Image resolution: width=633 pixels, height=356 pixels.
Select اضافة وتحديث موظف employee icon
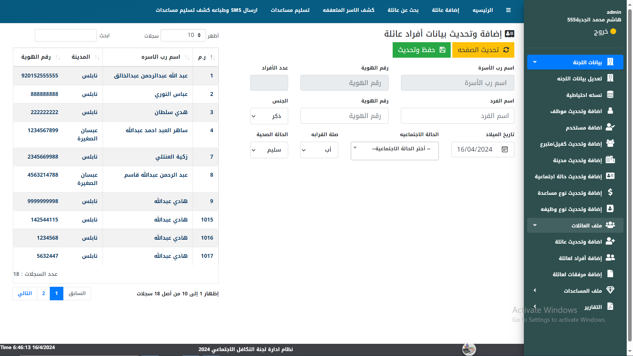click(611, 111)
